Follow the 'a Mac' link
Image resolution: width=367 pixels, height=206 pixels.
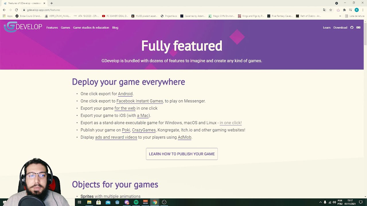143,116
